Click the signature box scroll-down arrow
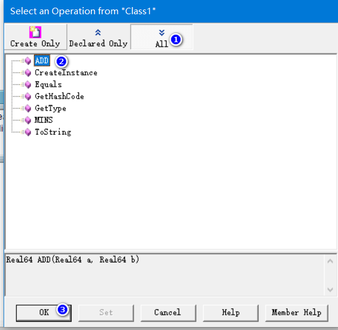 330,290
